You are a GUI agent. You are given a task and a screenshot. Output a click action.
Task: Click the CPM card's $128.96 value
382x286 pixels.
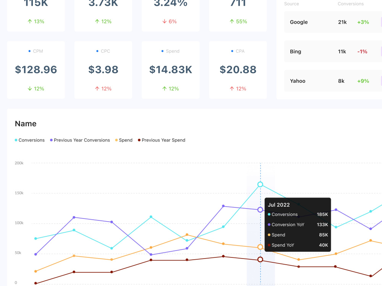click(36, 69)
